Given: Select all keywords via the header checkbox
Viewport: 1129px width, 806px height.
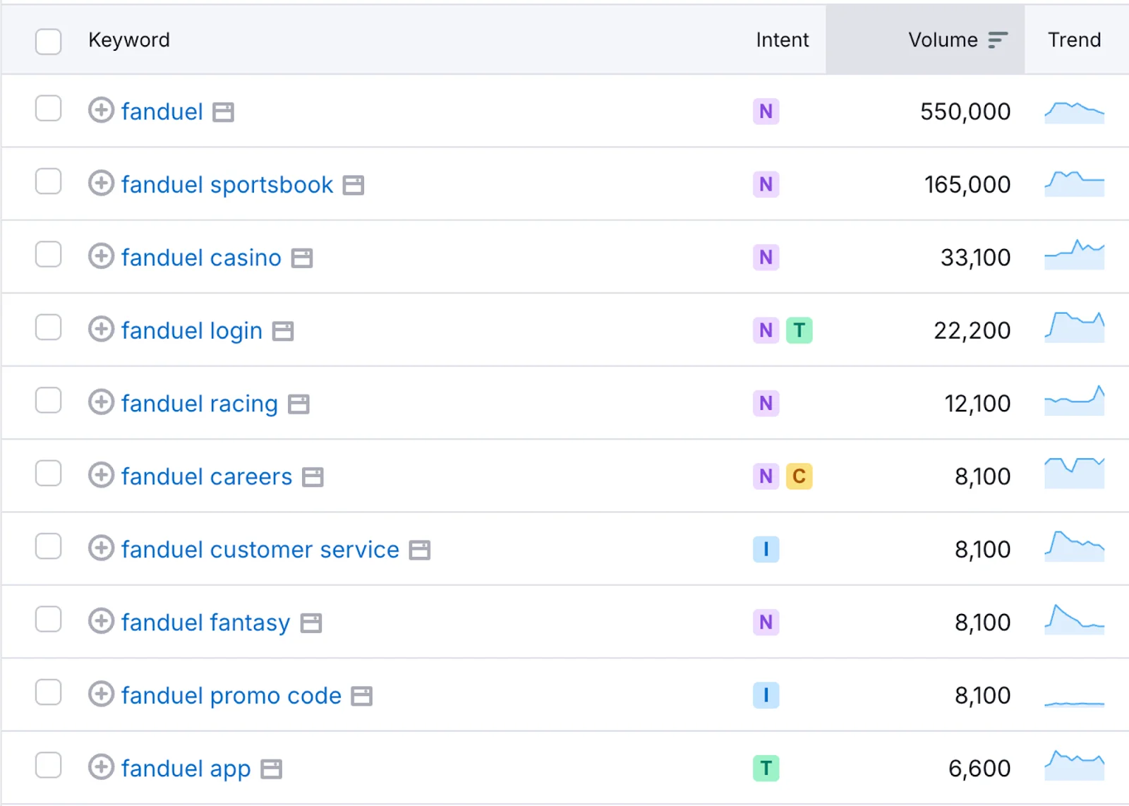Looking at the screenshot, I should pos(48,42).
